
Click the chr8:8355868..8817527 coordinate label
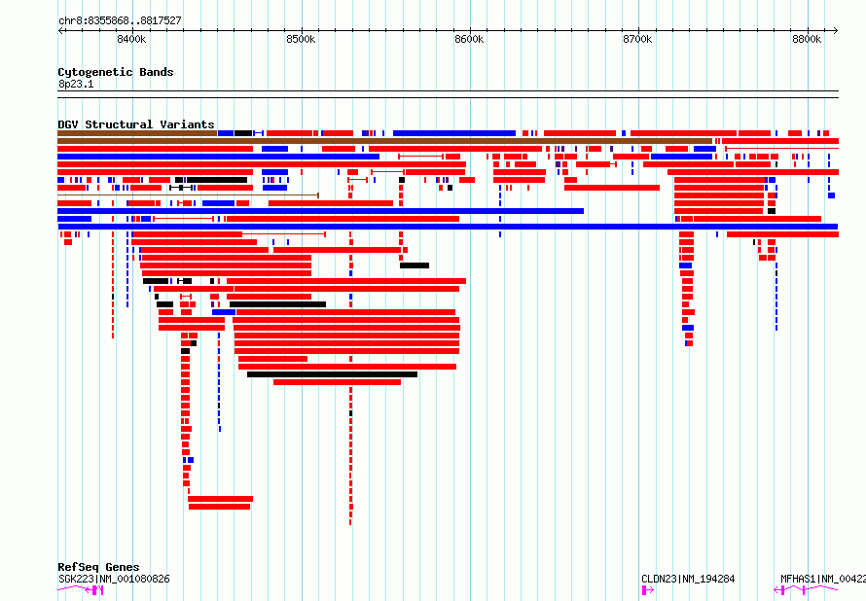coord(120,20)
